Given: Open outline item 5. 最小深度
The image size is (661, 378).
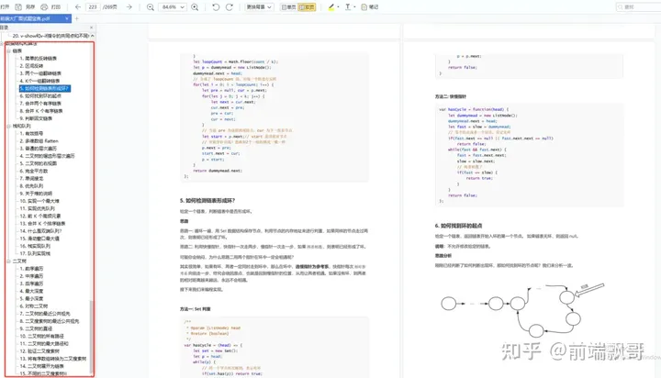Looking at the screenshot, I should [x=31, y=299].
